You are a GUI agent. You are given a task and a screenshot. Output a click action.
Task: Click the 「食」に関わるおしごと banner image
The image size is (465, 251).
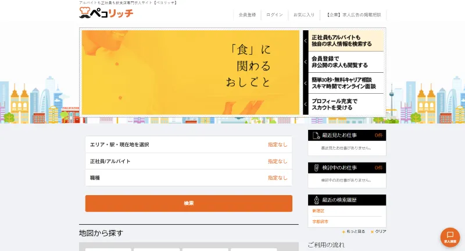tap(191, 72)
